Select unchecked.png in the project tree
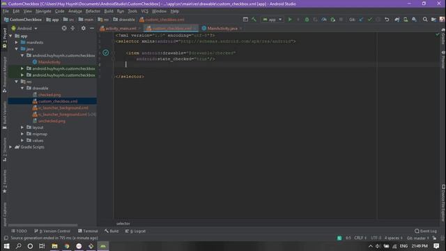 tap(52, 121)
